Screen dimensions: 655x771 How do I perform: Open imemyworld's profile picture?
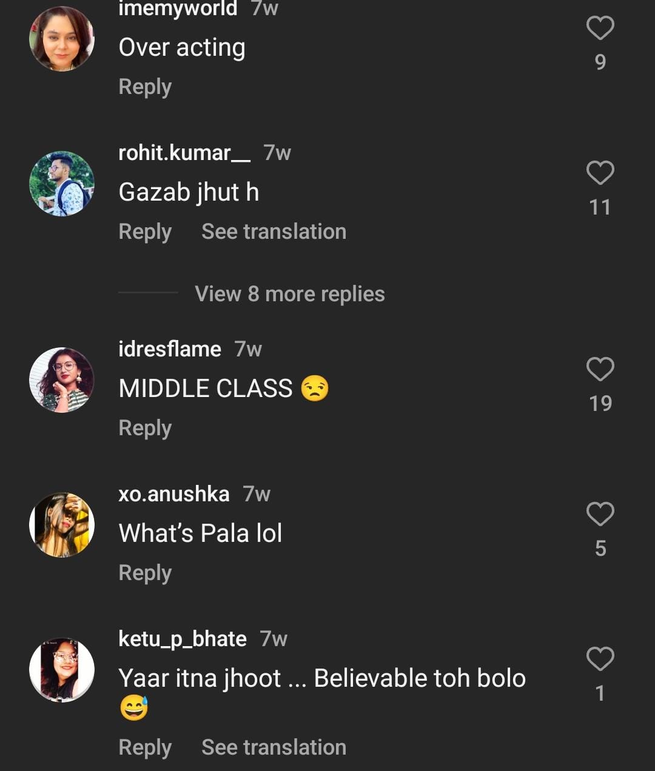[62, 39]
